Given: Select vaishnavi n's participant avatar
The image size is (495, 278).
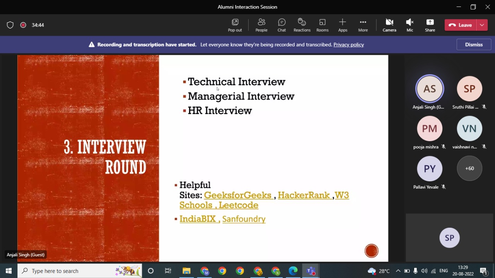Looking at the screenshot, I should click(x=469, y=128).
